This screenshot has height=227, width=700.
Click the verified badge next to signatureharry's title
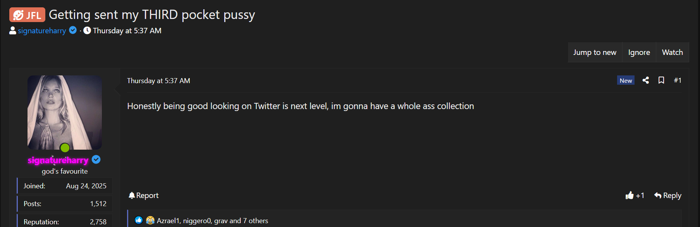[96, 159]
